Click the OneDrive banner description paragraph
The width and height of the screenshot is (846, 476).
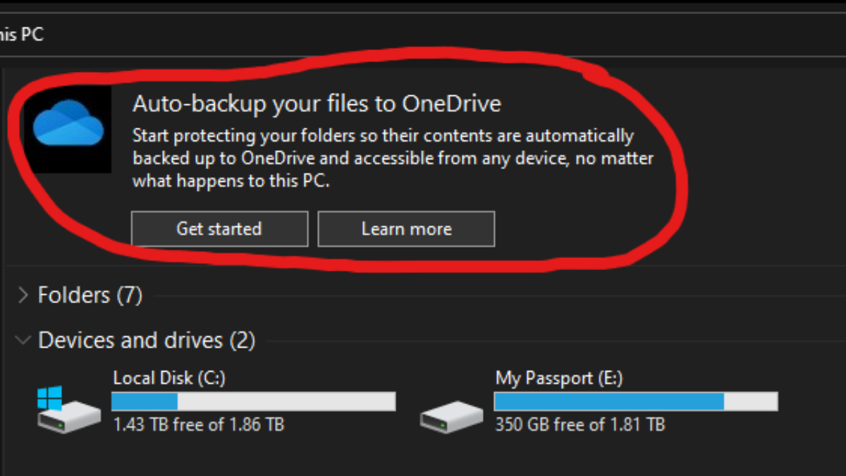(392, 158)
